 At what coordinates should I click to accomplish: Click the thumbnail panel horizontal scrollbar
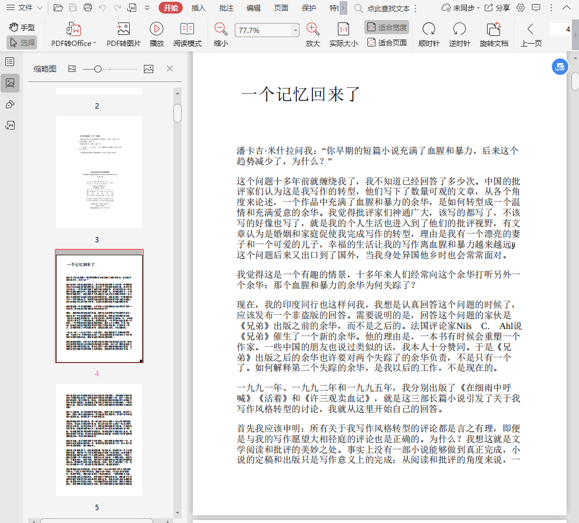click(x=97, y=521)
